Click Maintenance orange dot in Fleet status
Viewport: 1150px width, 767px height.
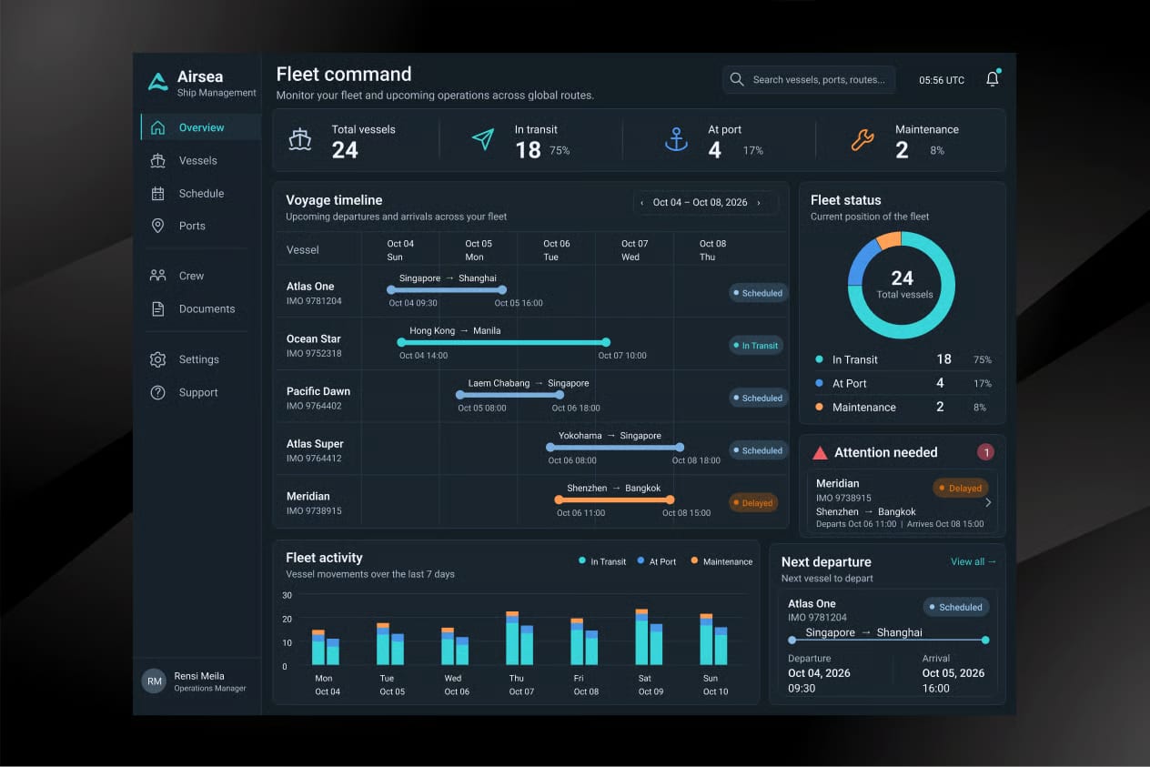819,407
